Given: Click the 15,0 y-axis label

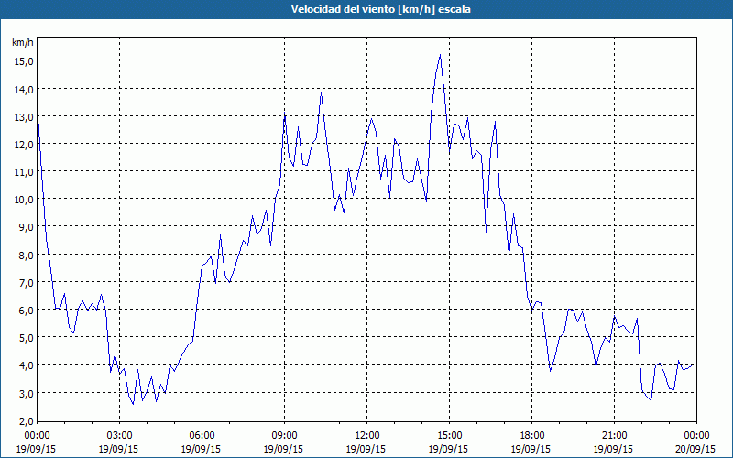Looking at the screenshot, I should pos(24,61).
